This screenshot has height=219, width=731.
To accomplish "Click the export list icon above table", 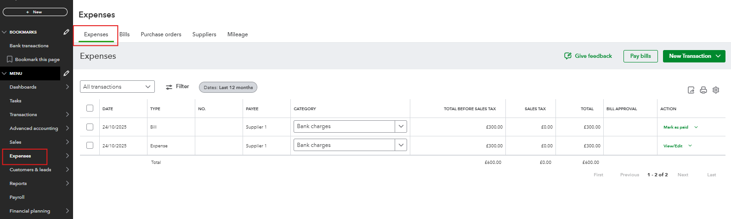I will coord(691,90).
